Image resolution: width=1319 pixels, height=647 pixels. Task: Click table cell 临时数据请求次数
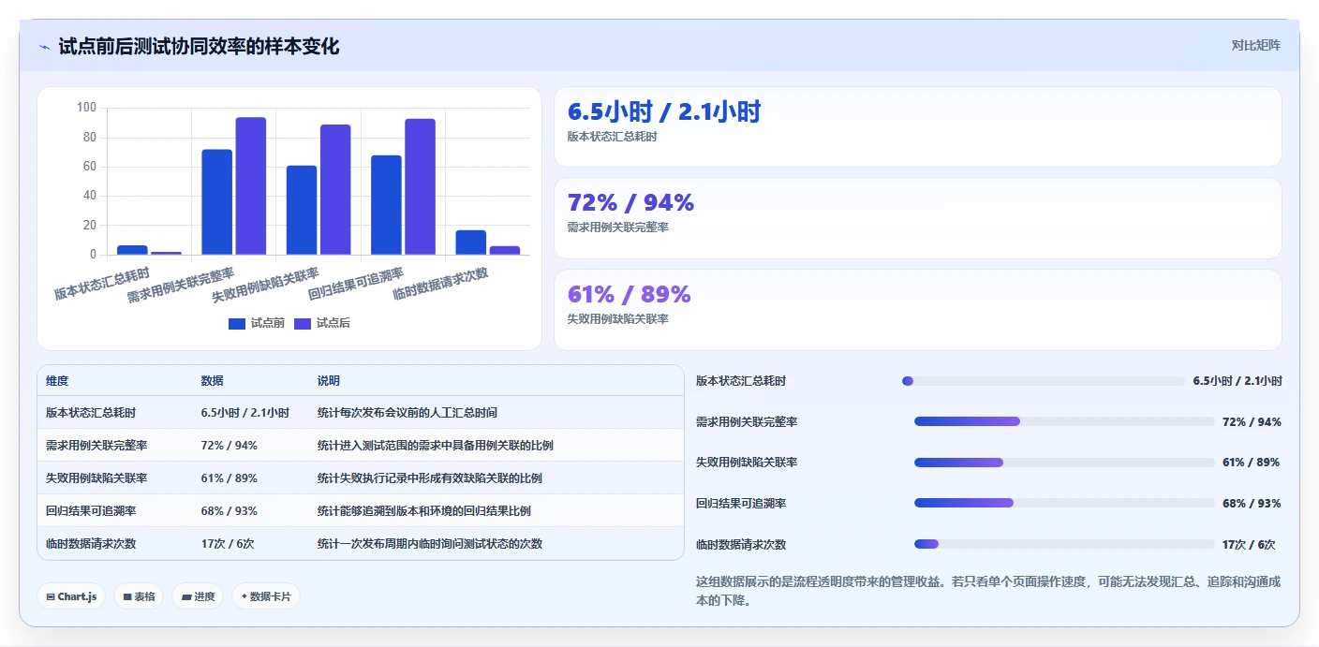coord(91,544)
